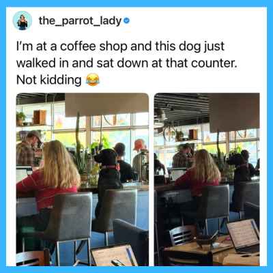273x273 pixels.
Task: Open the left coffee shop photo
Action: (83, 179)
